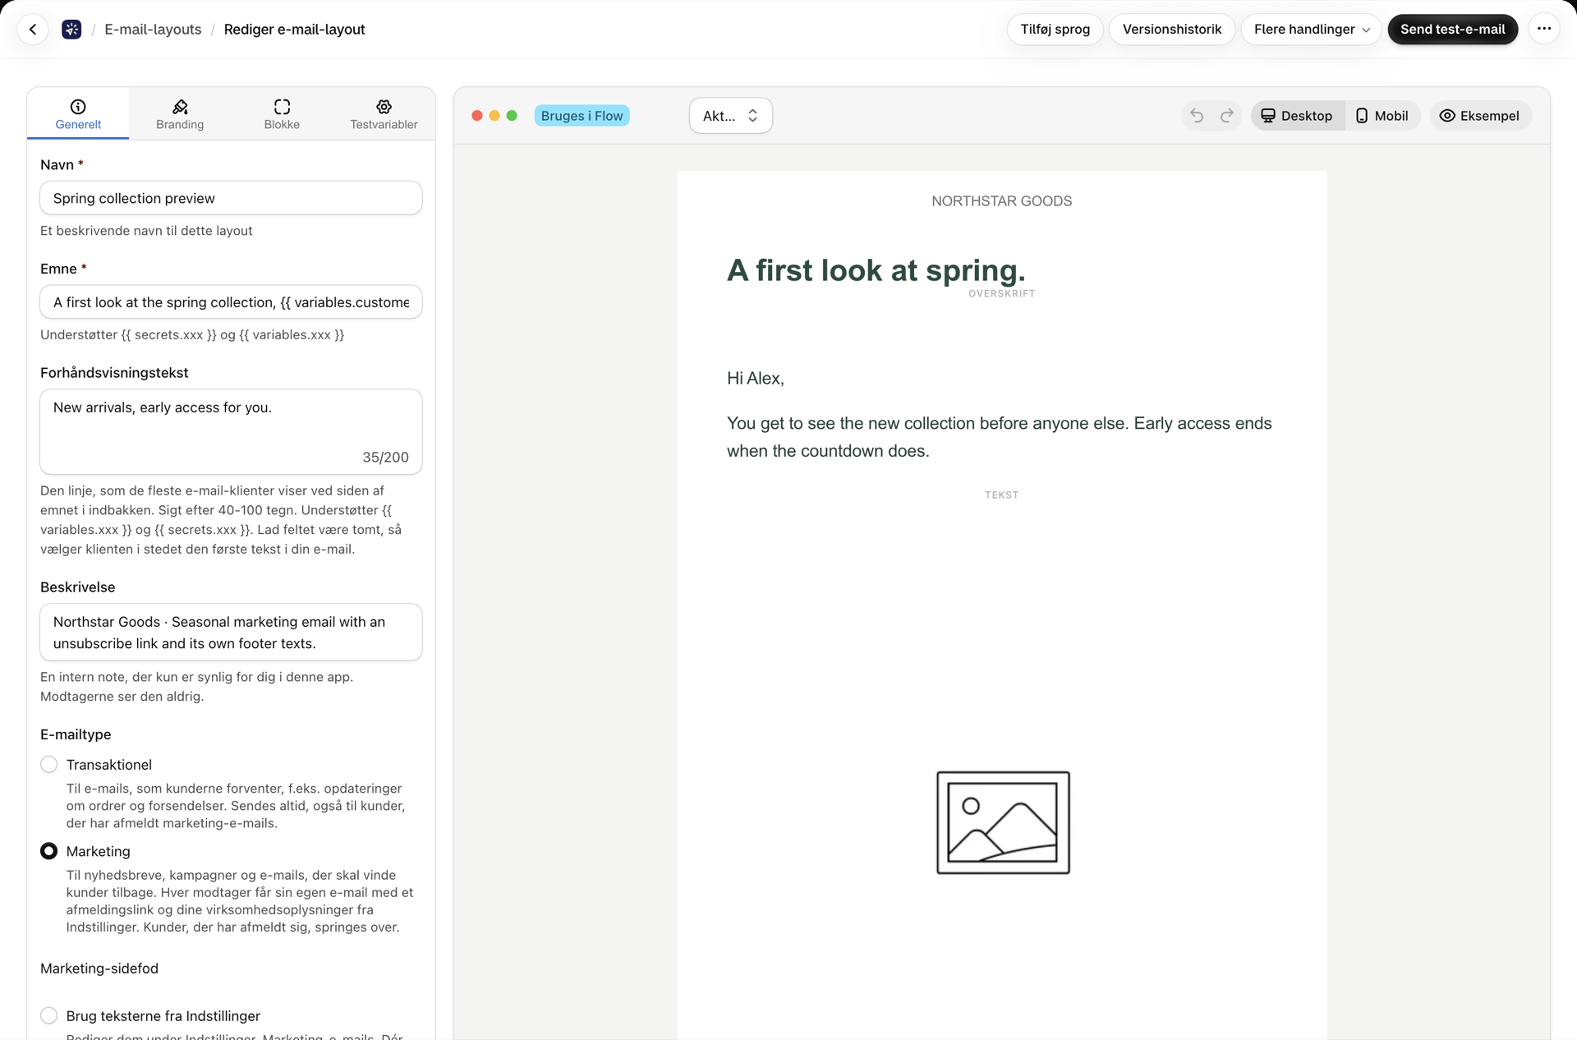This screenshot has height=1040, width=1577.
Task: Open the Akt... status selector
Action: point(730,116)
